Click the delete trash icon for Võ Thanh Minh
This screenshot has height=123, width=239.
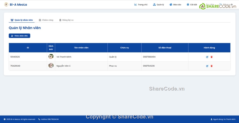point(212,57)
